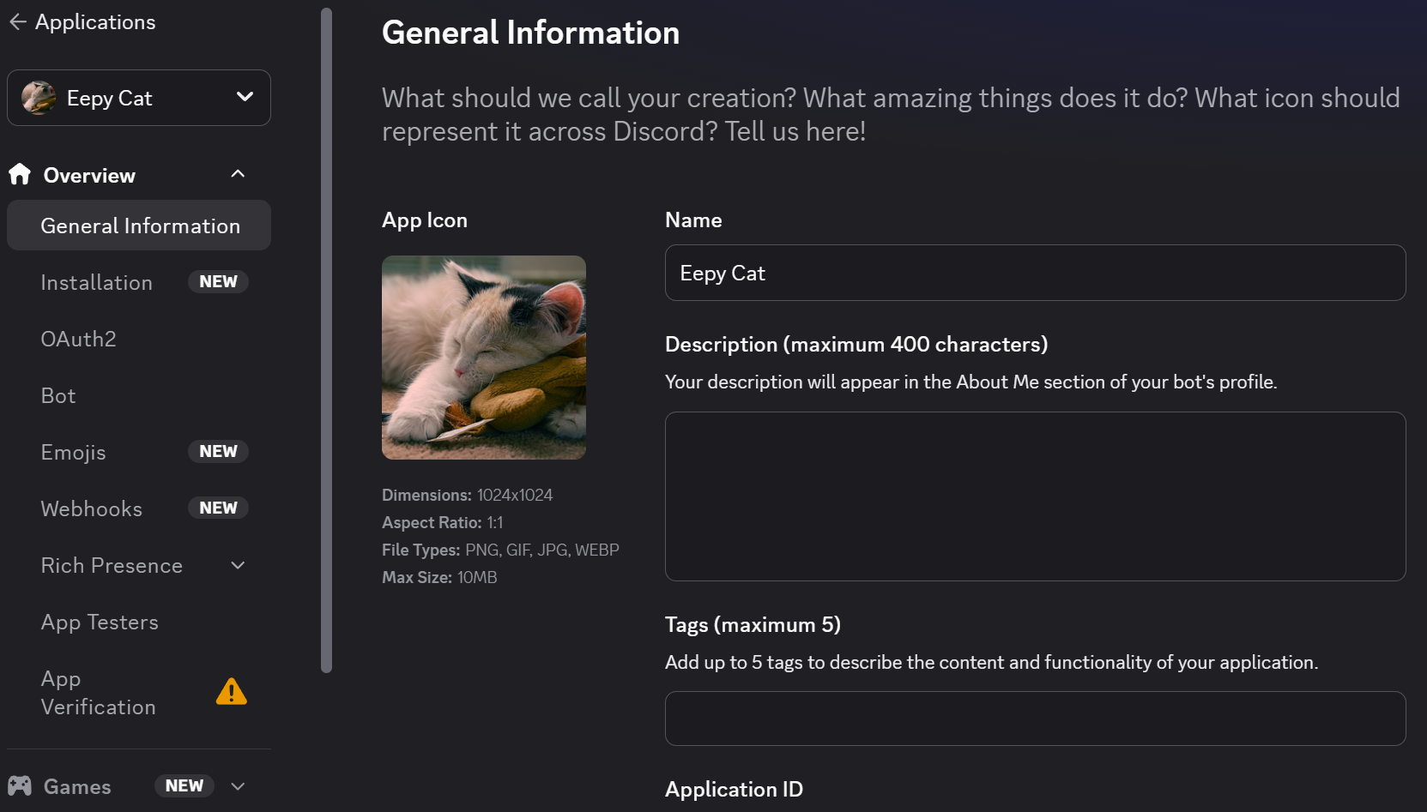Click the NEW badge beside Games
The width and height of the screenshot is (1427, 812).
(184, 786)
